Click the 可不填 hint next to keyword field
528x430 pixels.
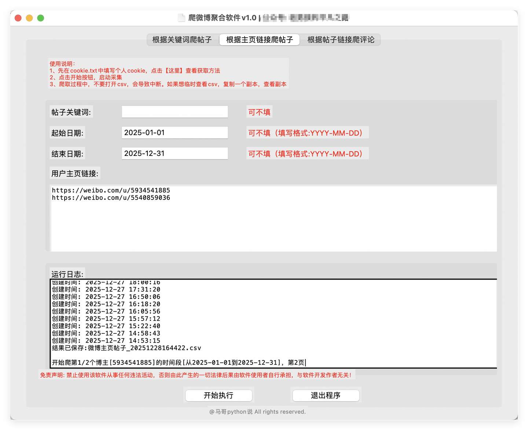point(259,112)
